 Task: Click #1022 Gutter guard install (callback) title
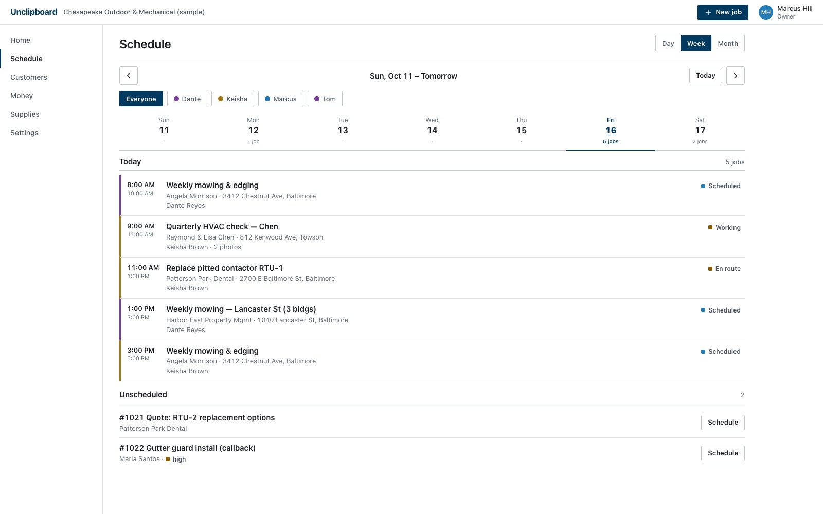[187, 448]
